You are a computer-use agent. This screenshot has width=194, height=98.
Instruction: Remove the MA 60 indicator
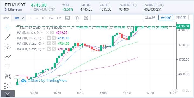coord(54,49)
